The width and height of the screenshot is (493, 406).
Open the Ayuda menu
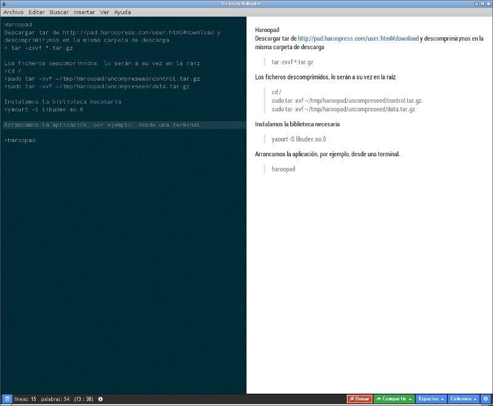pyautogui.click(x=122, y=12)
